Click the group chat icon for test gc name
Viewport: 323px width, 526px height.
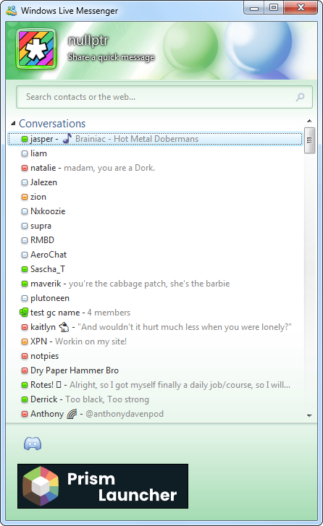[x=24, y=313]
